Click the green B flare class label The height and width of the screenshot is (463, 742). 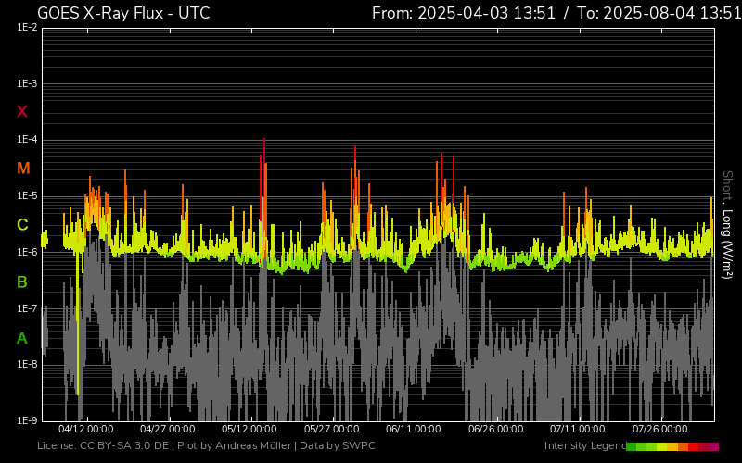[x=22, y=282]
